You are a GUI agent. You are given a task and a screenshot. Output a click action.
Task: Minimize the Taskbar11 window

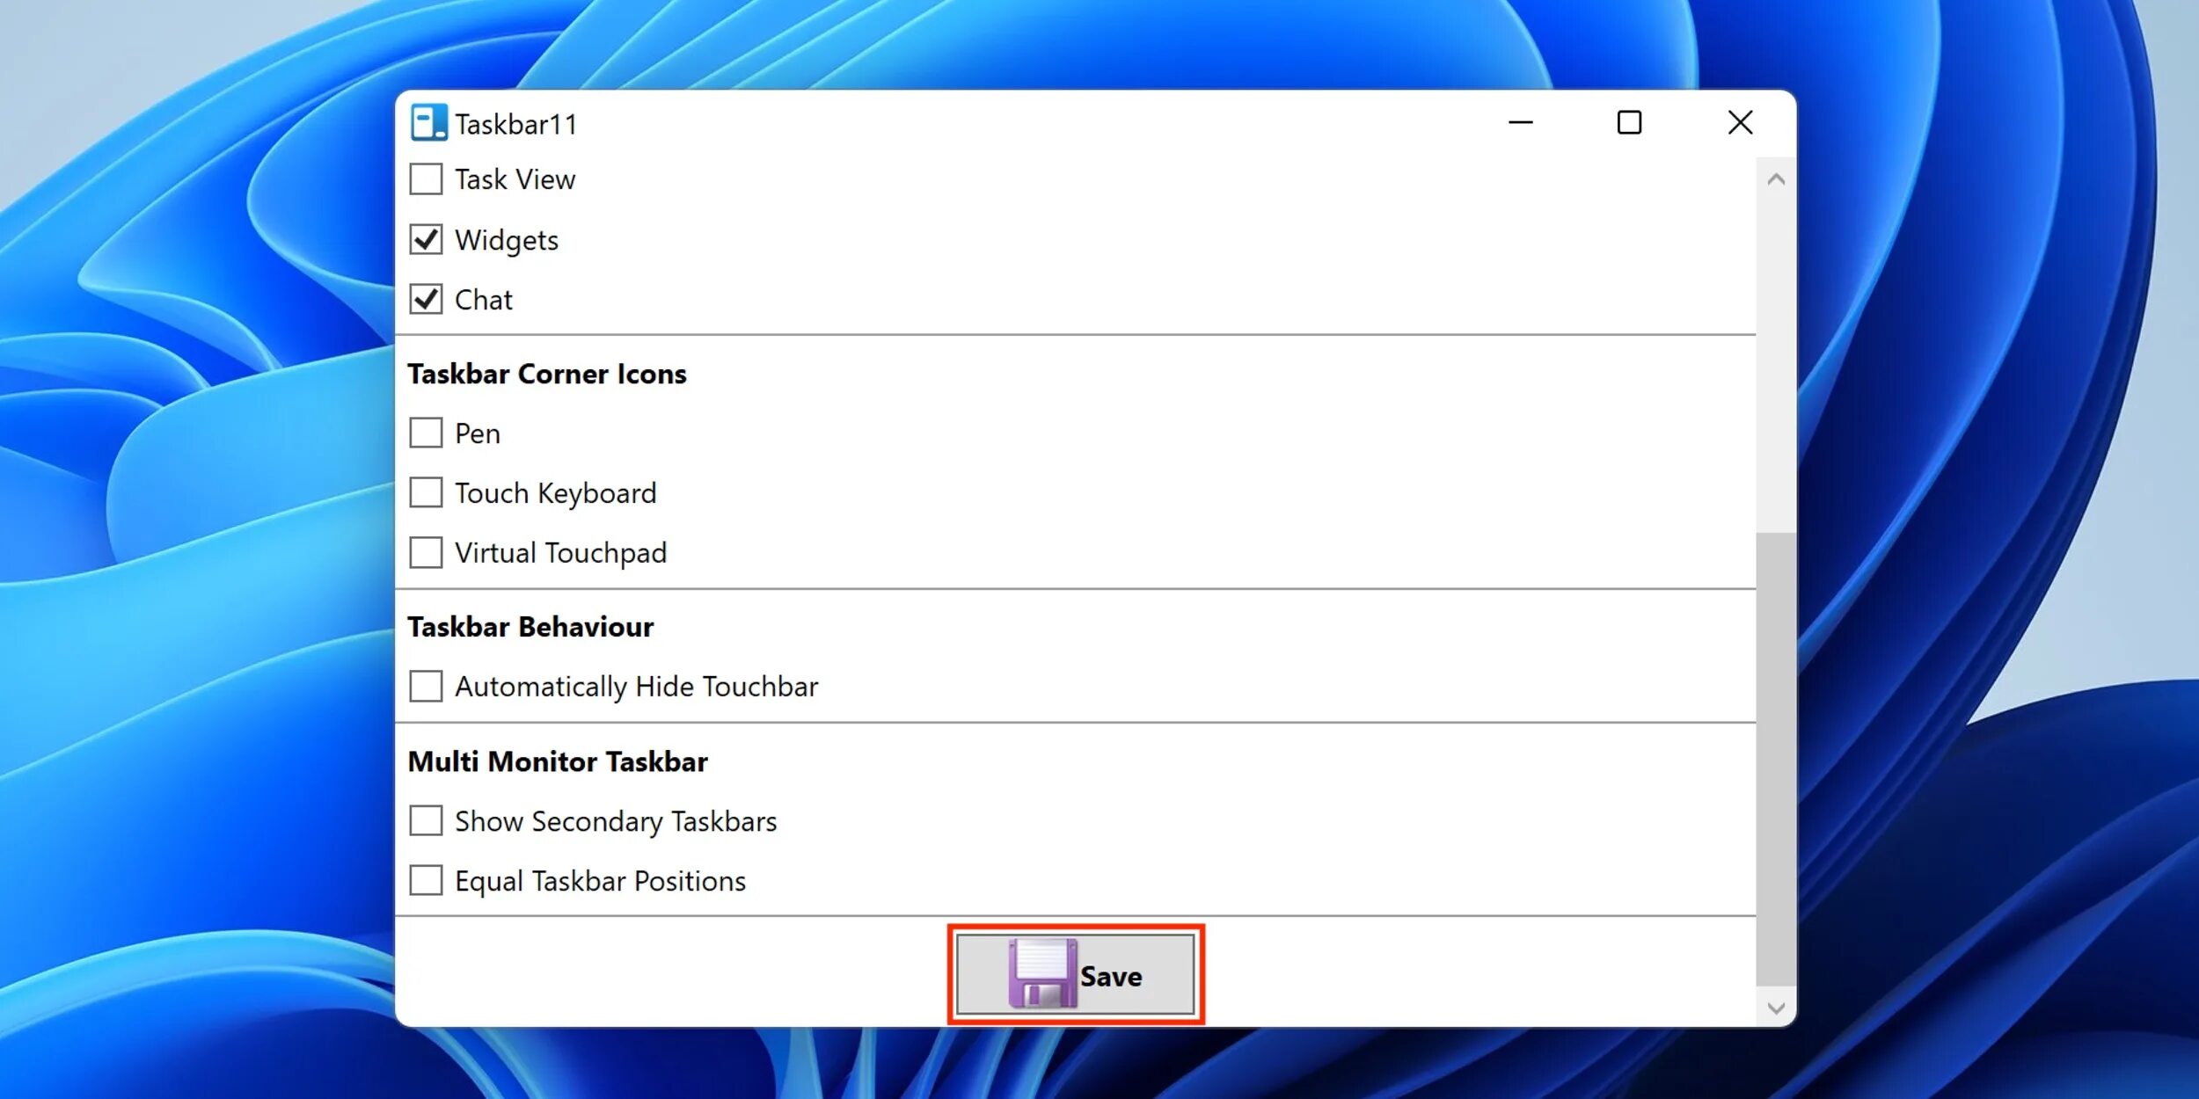tap(1520, 123)
